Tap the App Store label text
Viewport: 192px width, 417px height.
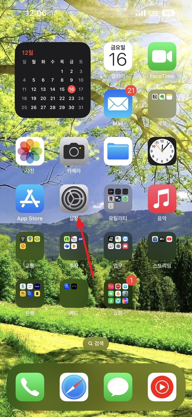click(30, 219)
